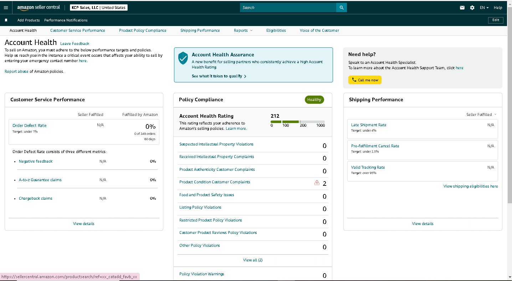
Task: Click the Healthy status badge
Action: [314, 99]
